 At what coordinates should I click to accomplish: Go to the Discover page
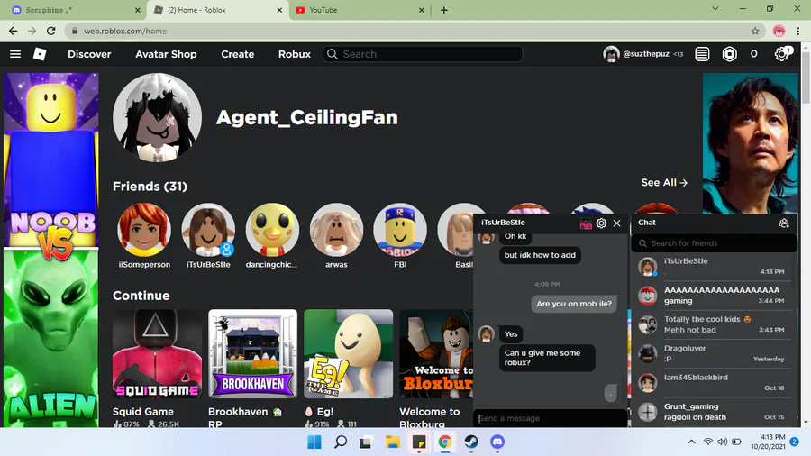tap(89, 54)
